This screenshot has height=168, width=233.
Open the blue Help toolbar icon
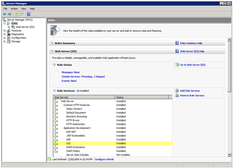[x=29, y=14]
